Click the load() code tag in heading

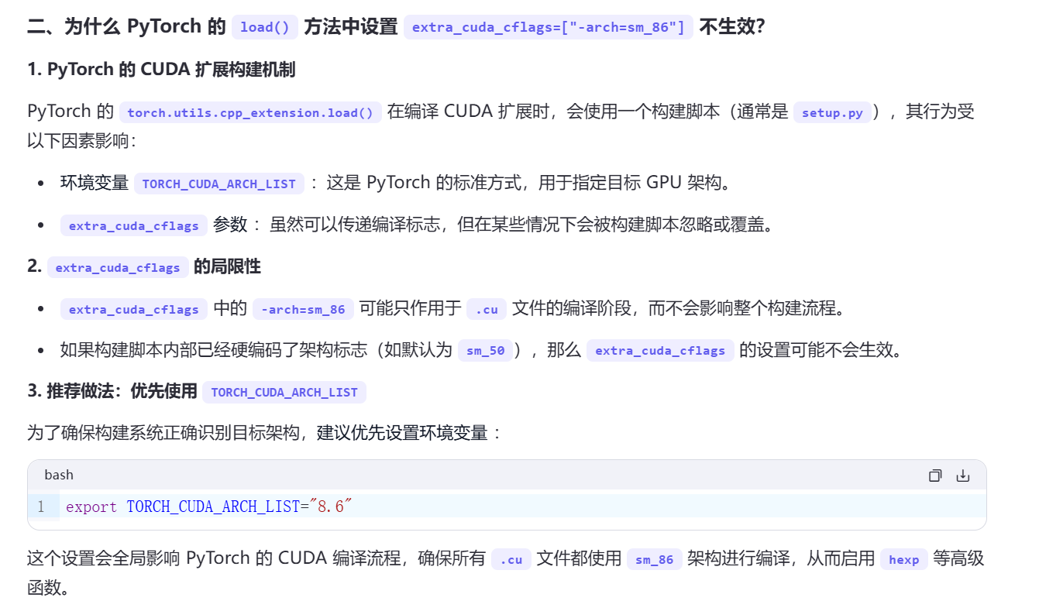265,27
